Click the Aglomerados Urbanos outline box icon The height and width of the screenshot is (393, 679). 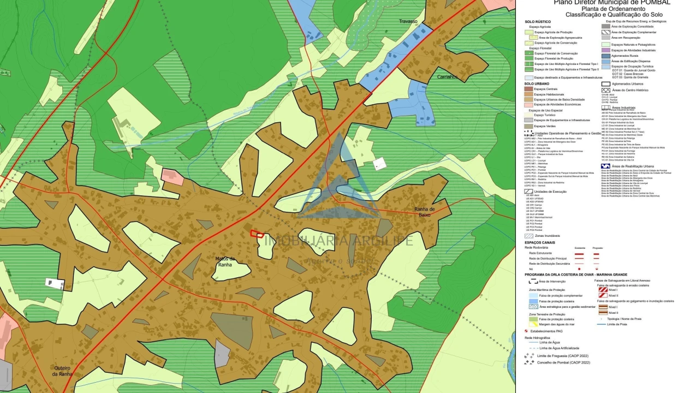pyautogui.click(x=605, y=84)
